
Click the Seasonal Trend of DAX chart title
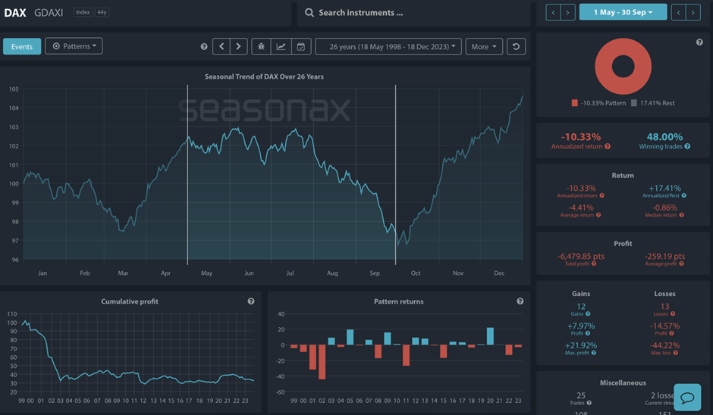264,76
